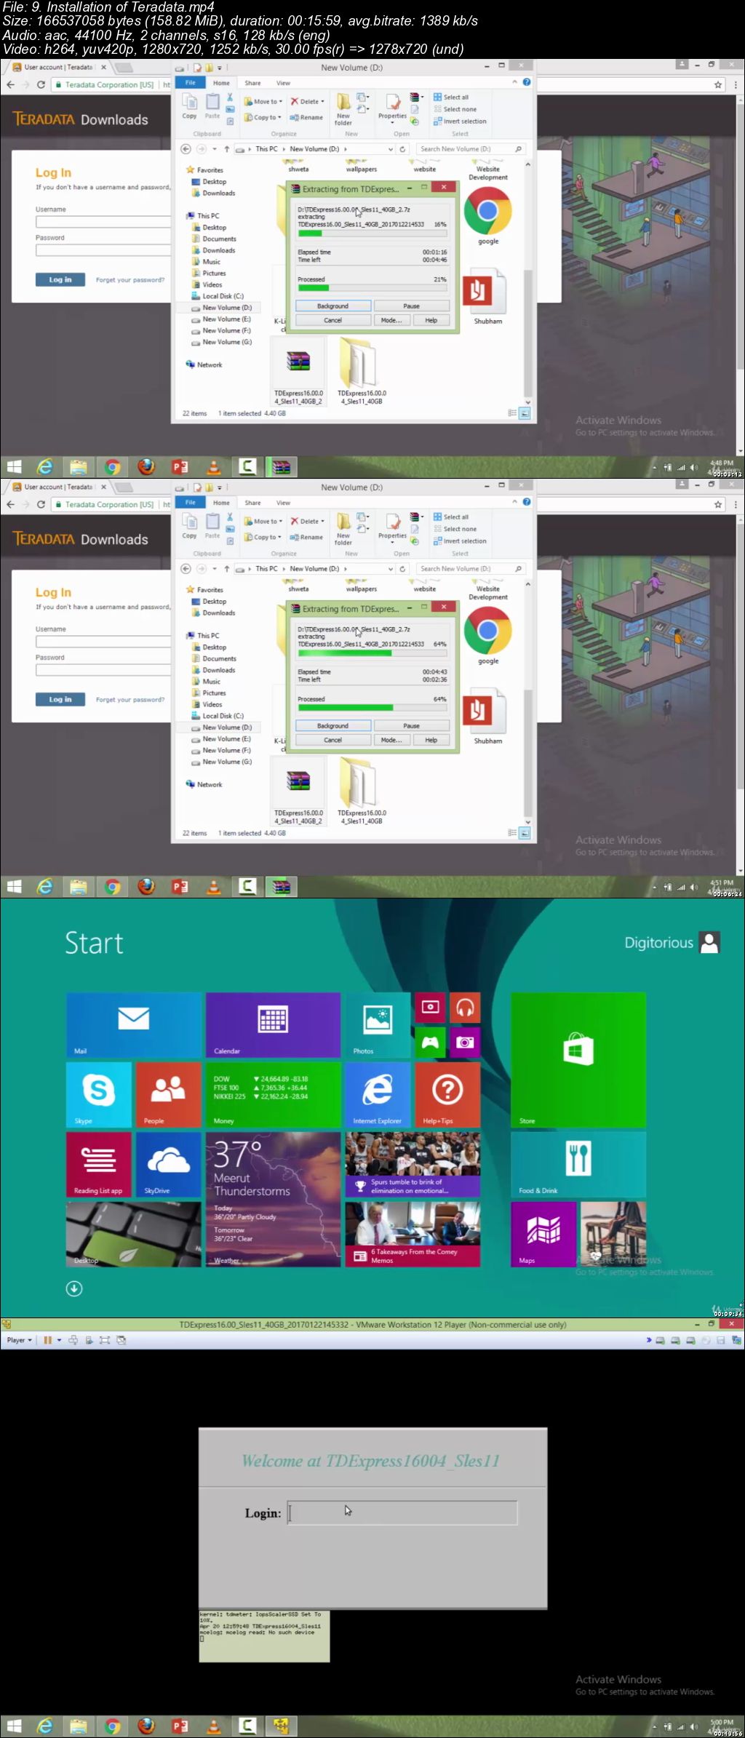Switch to the Share tab in the 4:51 PM Explorer
Image resolution: width=745 pixels, height=1738 pixels.
pos(252,503)
